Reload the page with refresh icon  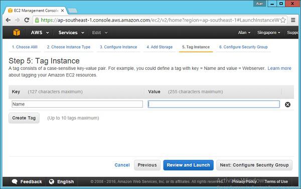[27, 20]
